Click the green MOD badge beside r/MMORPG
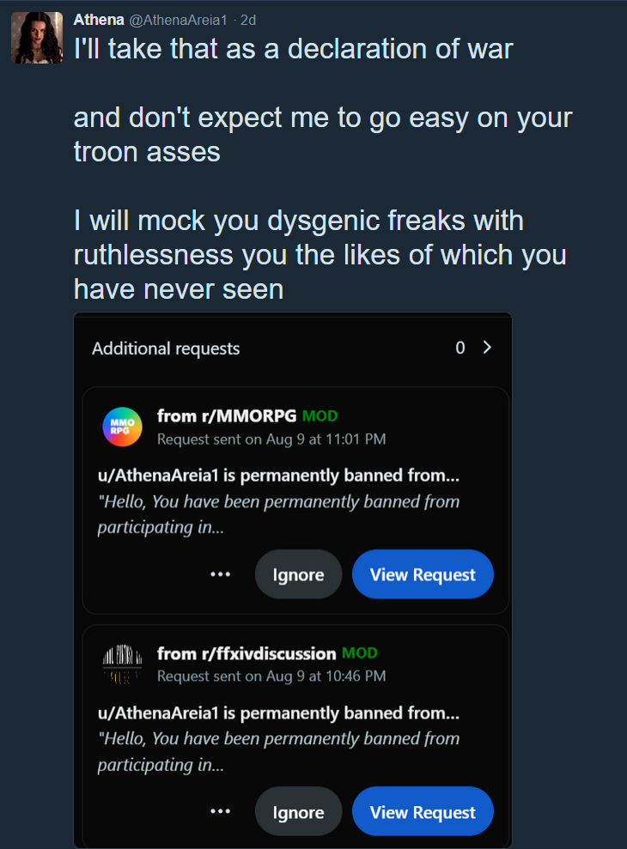Screen dimensions: 627x849 click(x=320, y=415)
